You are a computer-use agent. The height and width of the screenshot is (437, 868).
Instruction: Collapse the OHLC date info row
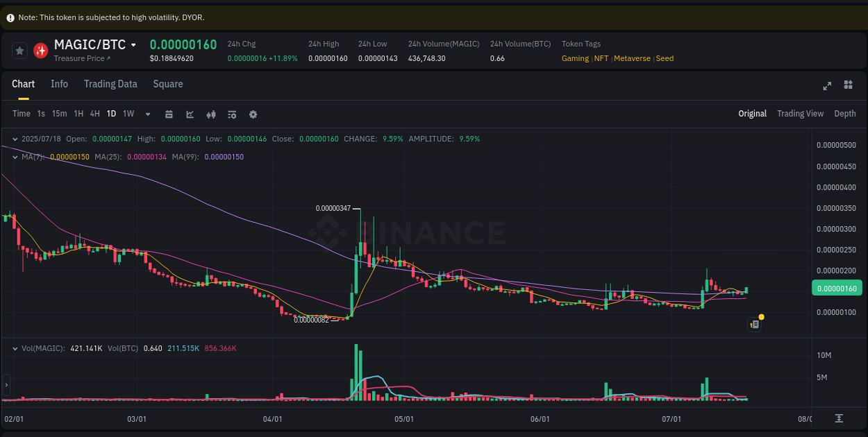pyautogui.click(x=15, y=139)
